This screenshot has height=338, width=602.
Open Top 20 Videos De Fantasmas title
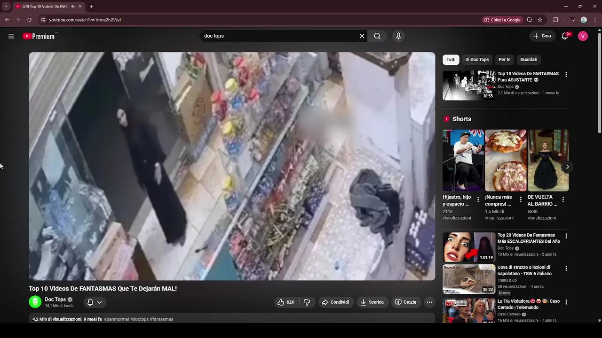pyautogui.click(x=529, y=238)
